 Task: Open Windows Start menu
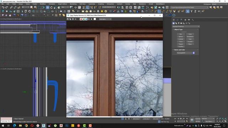click(3, 126)
